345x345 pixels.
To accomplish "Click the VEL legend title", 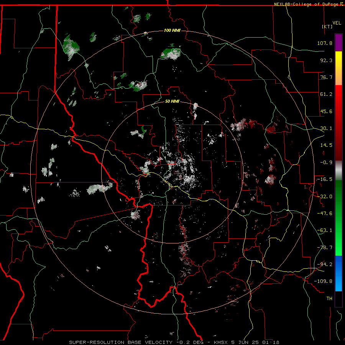I will pos(337,23).
